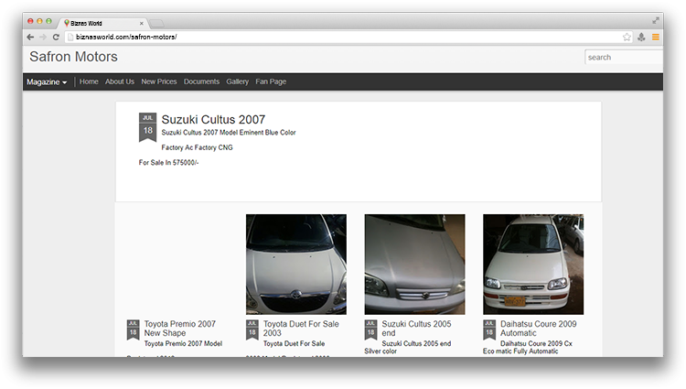
Task: Visit the Gallery page
Action: (x=238, y=82)
